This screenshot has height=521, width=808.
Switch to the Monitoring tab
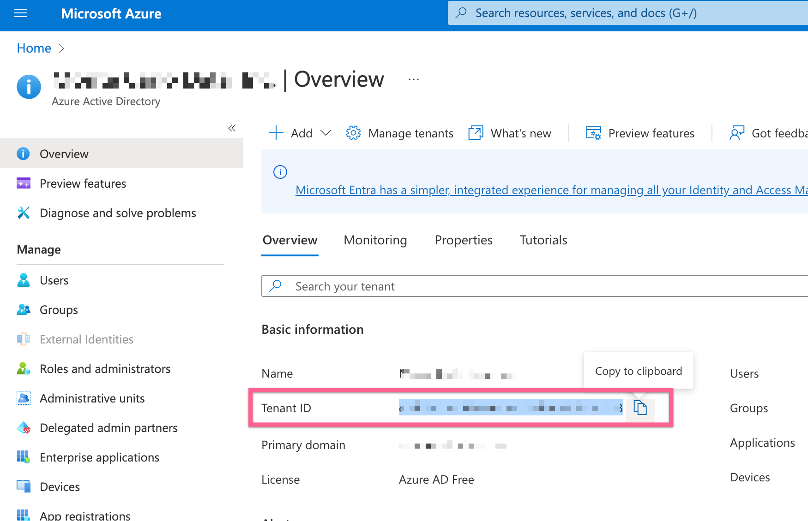point(375,240)
